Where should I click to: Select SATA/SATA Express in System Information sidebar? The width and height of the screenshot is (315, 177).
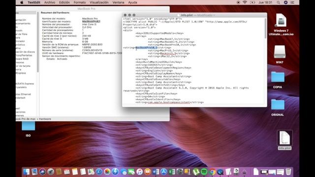point(25,84)
